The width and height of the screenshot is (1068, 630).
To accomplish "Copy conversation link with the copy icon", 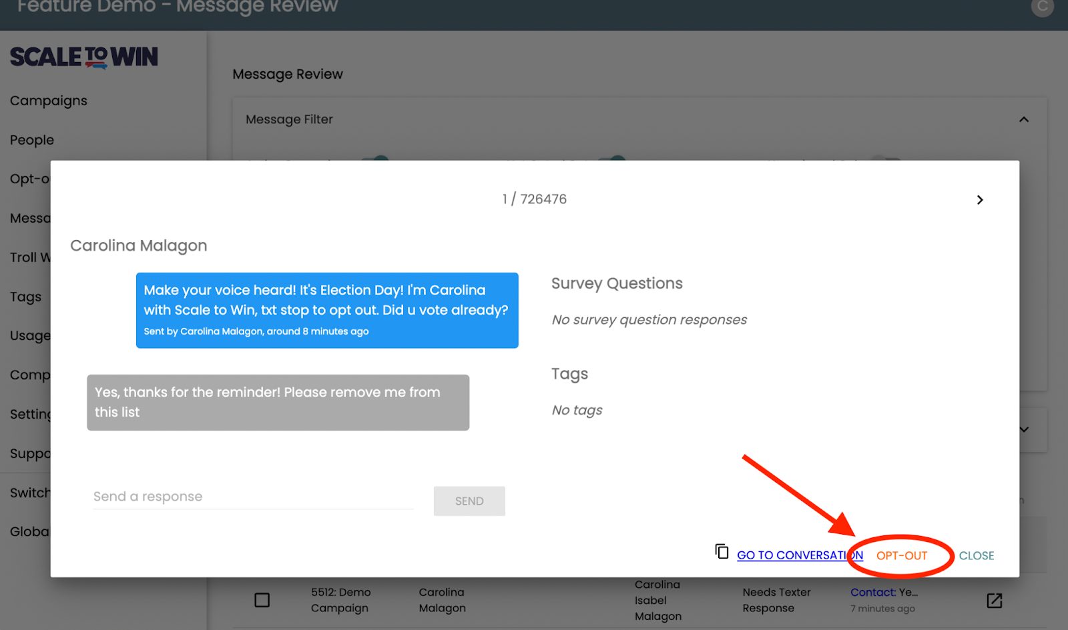I will coord(722,551).
